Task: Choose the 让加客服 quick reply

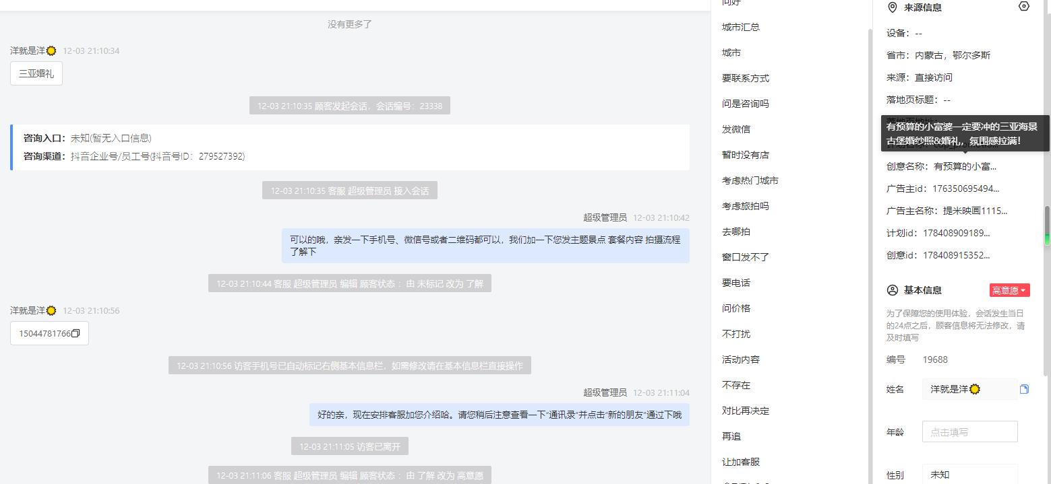Action: tap(740, 462)
